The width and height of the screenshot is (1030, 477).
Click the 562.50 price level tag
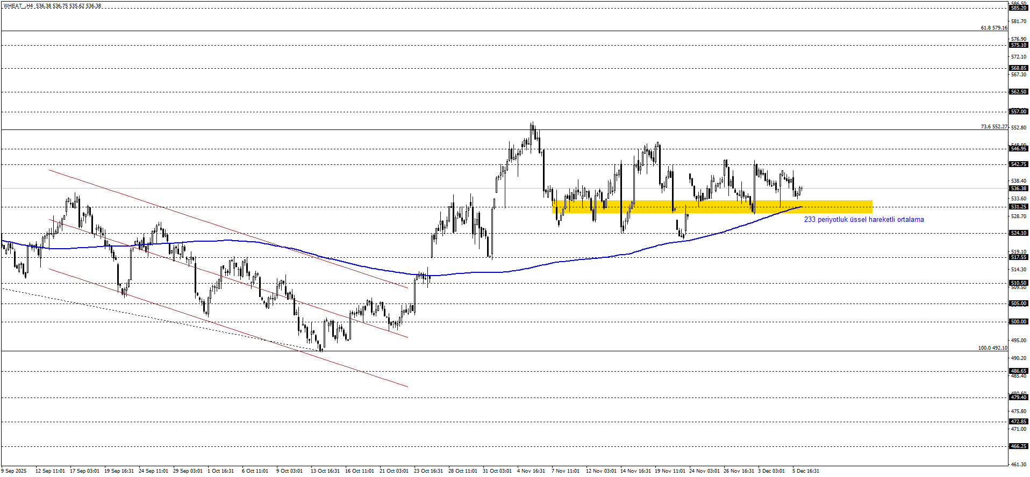click(x=1018, y=92)
